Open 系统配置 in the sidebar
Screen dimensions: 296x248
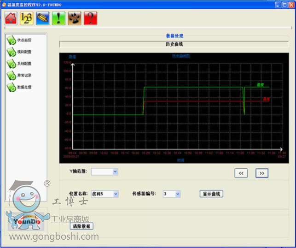click(19, 64)
